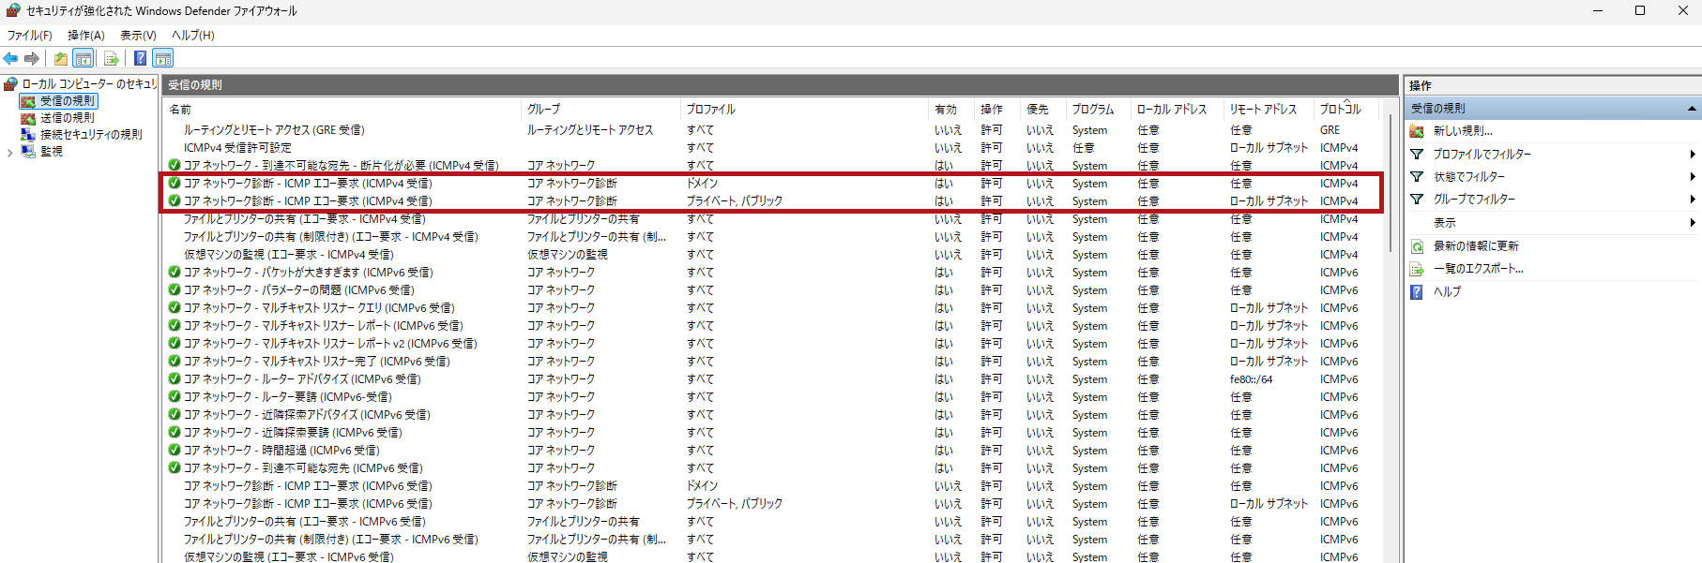Open the ファイル(F) menu
The width and height of the screenshot is (1702, 563).
click(30, 36)
